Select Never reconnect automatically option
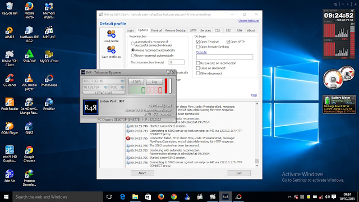Image resolution: width=359 pixels, height=202 pixels. point(132,56)
